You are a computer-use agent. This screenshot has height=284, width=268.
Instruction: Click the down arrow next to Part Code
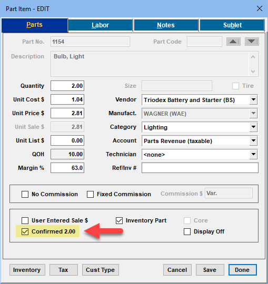click(252, 42)
